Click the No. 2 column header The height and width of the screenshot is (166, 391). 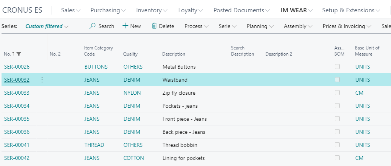(x=55, y=54)
